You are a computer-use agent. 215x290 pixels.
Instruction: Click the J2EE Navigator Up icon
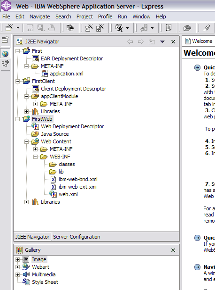pyautogui.click(x=152, y=41)
